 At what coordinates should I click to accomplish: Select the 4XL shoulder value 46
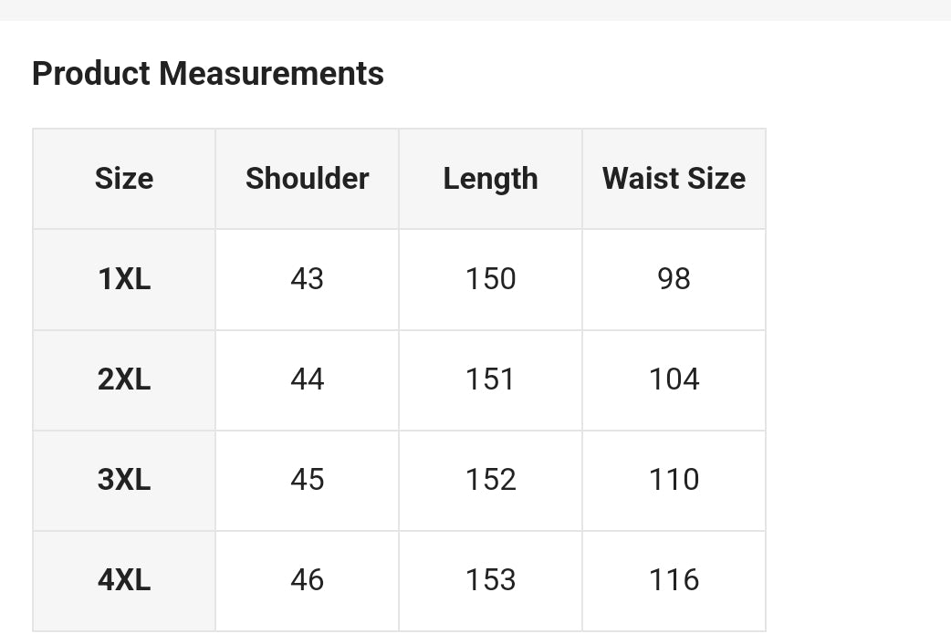[x=308, y=580]
